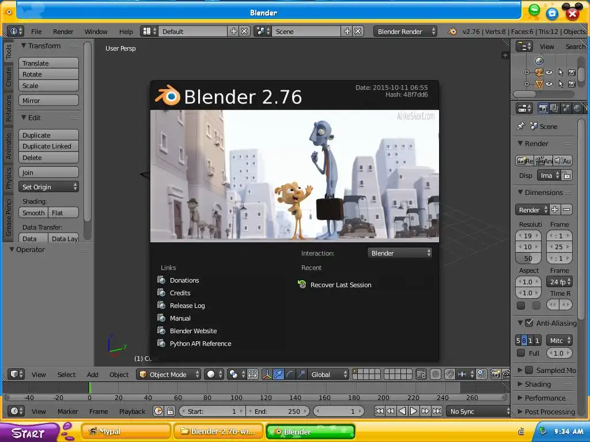This screenshot has width=590, height=442.
Task: Open the Add menu in 3D view
Action: pyautogui.click(x=93, y=374)
